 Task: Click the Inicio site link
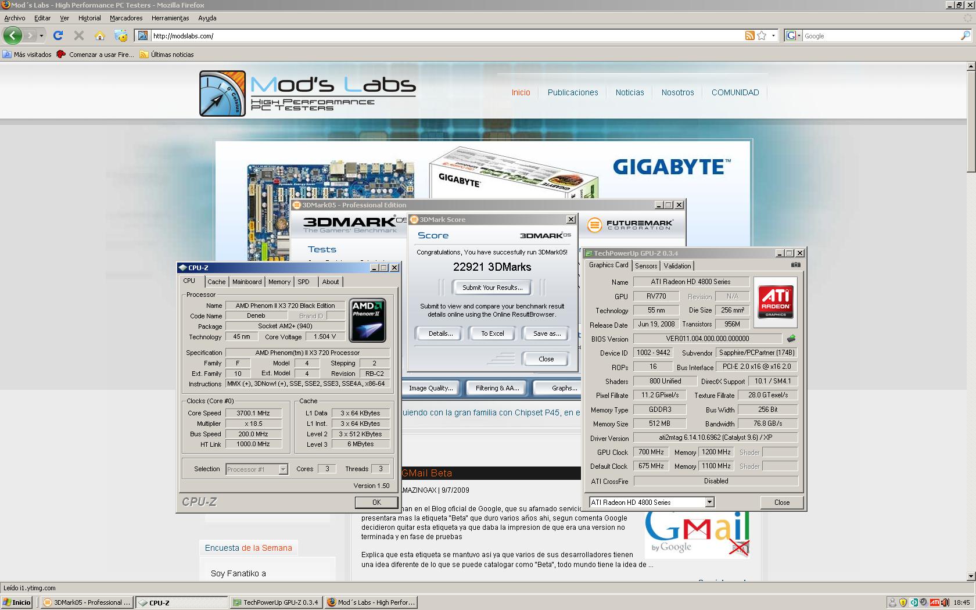pos(521,92)
